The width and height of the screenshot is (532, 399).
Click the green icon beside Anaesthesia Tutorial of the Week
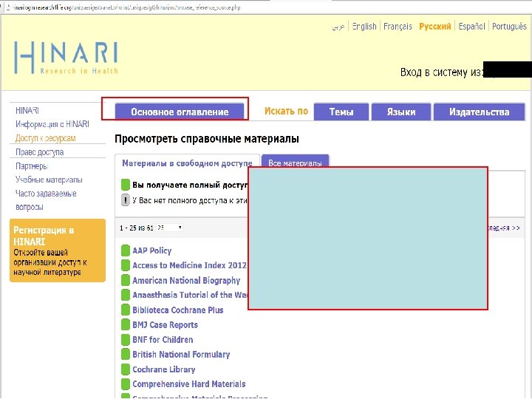point(126,295)
